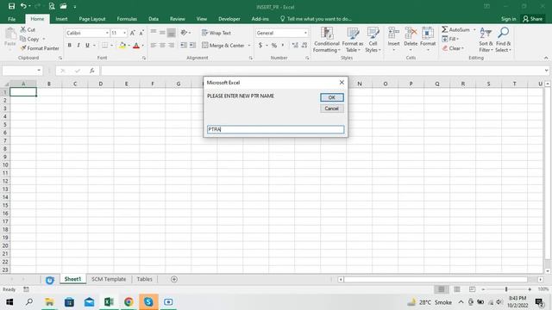Open the General number format dropdown
Viewport: 552px width, 310px height.
click(305, 33)
